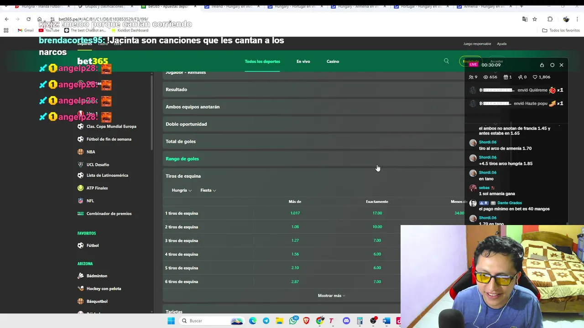Launch Microsoft Edge from taskbar
The height and width of the screenshot is (328, 584).
tap(253, 321)
